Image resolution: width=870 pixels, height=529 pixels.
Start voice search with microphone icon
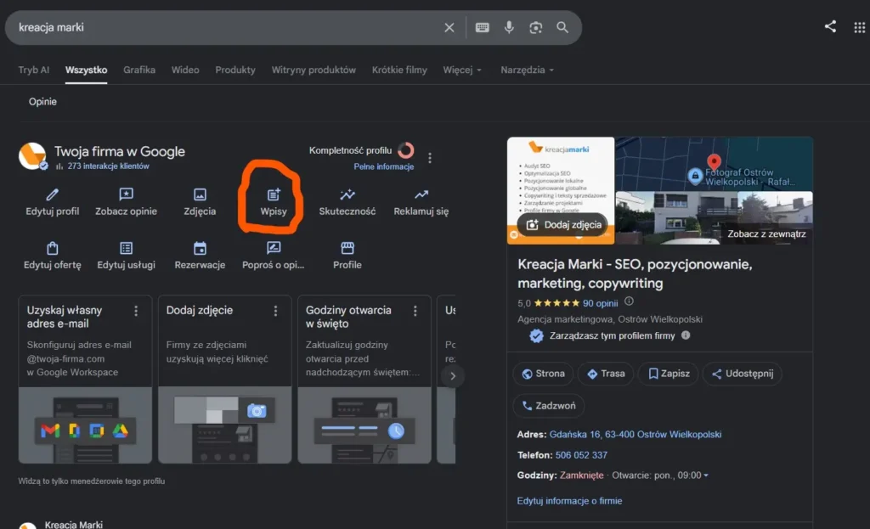[509, 27]
